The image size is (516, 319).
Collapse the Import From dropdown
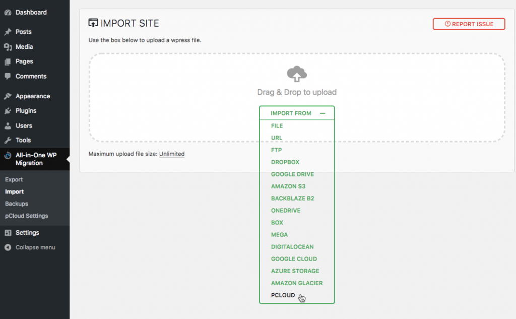(x=297, y=113)
